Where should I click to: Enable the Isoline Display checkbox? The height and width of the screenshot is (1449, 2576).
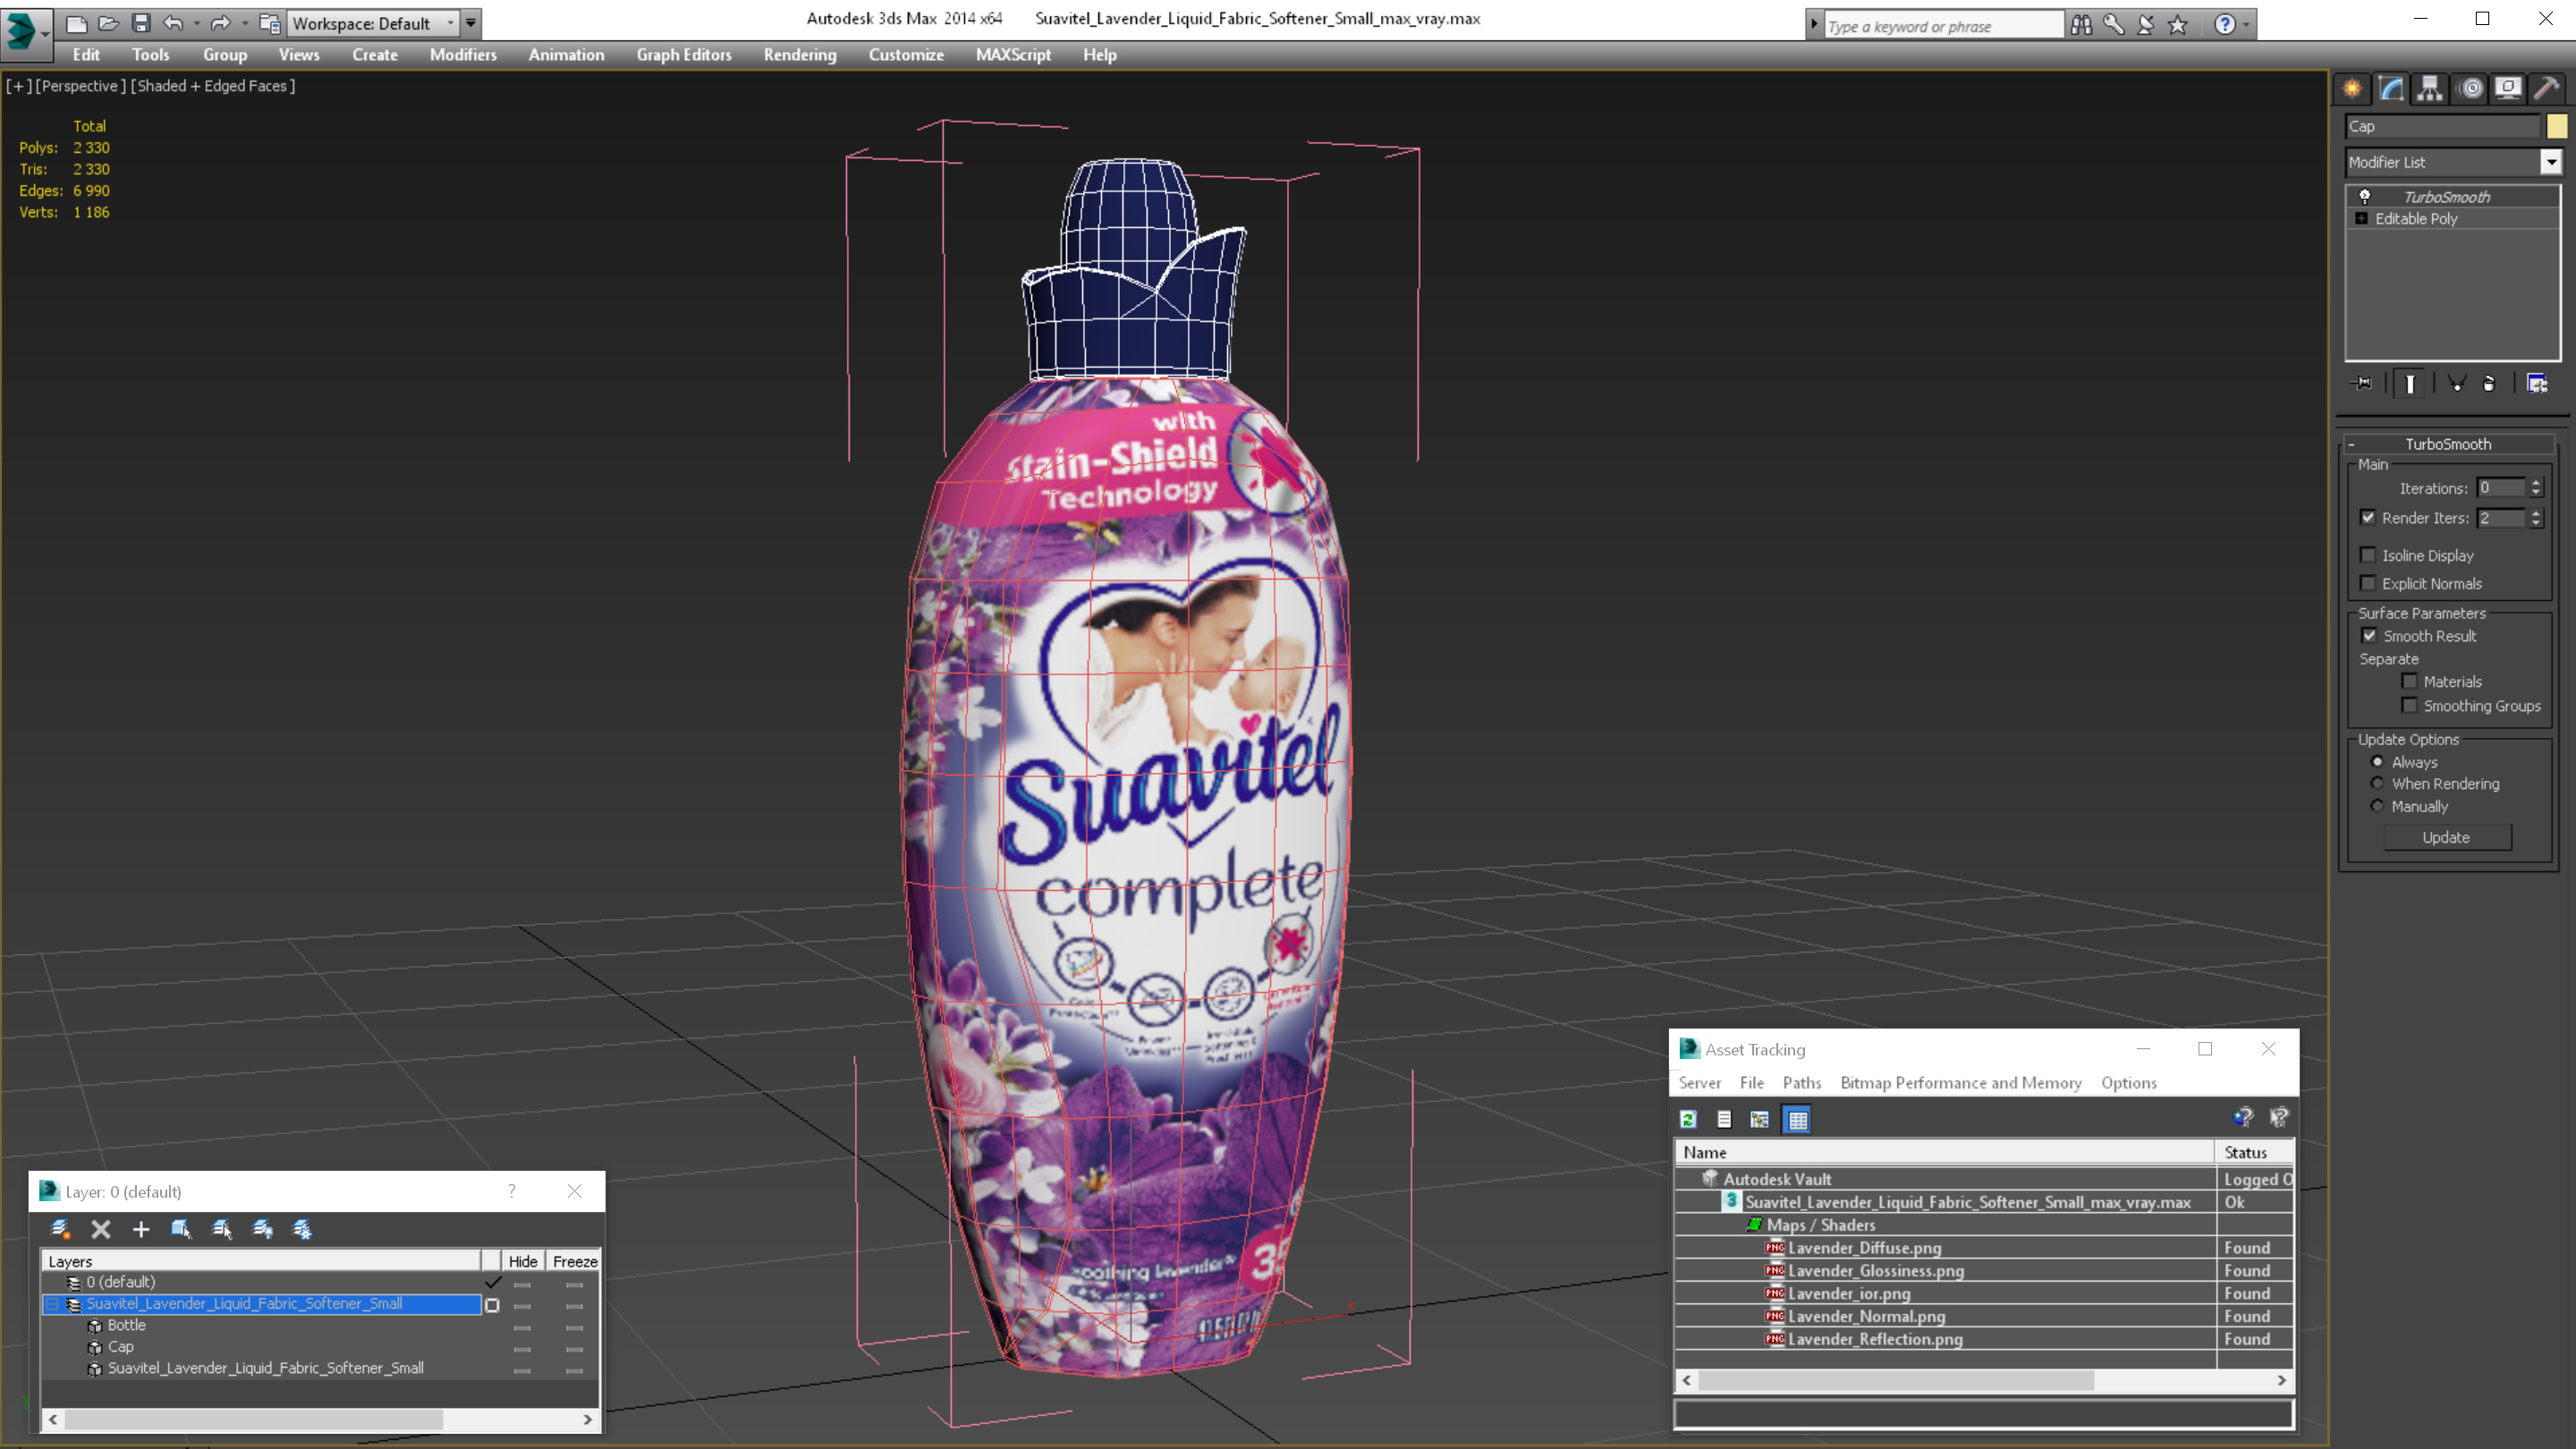coord(2368,555)
